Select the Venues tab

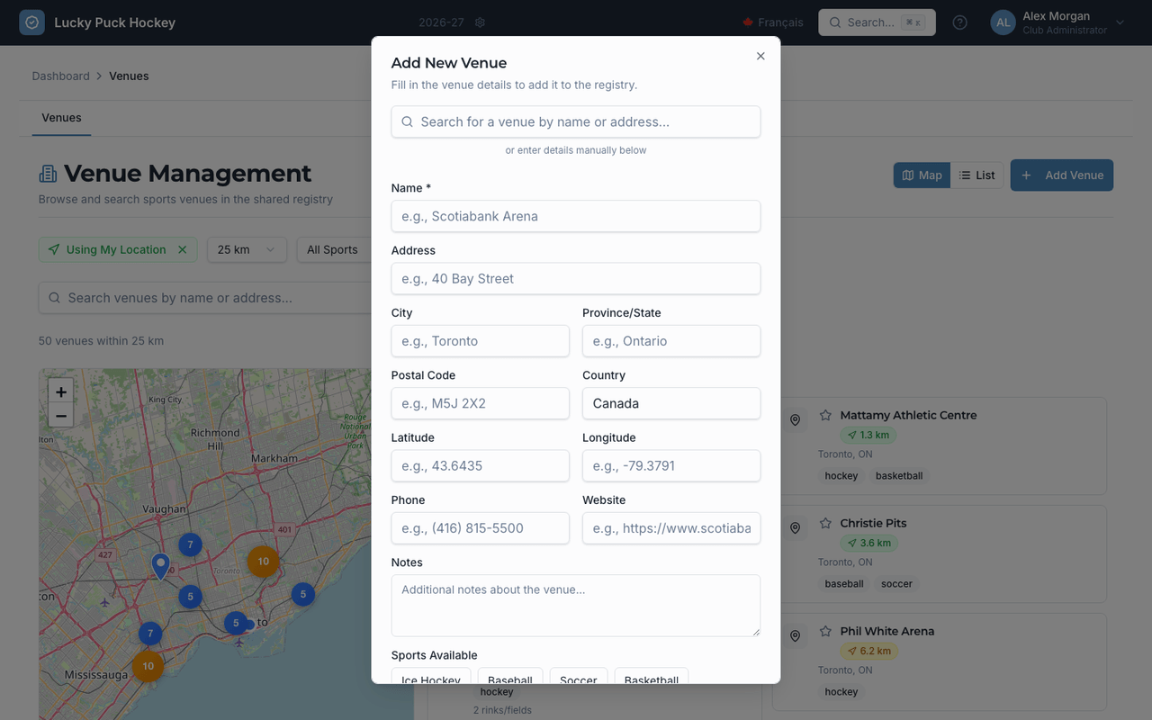click(x=61, y=118)
